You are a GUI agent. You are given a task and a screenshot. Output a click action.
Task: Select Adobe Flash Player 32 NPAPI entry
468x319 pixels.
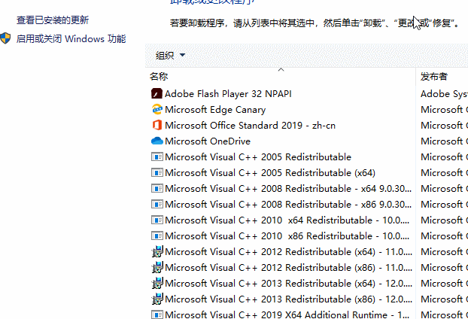pyautogui.click(x=228, y=94)
